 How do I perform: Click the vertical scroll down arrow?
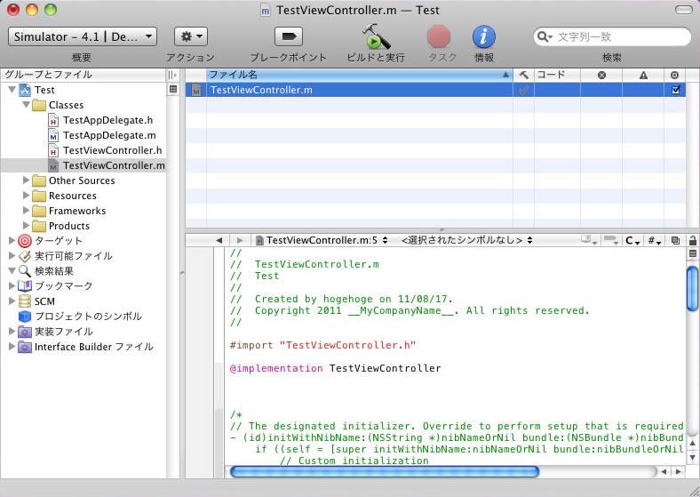692,457
